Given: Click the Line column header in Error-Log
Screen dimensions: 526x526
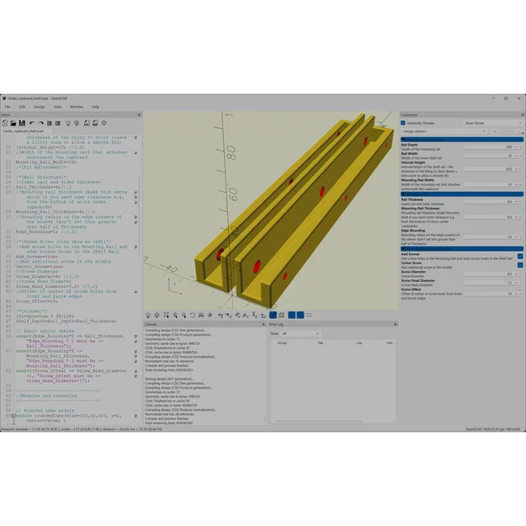Looking at the screenshot, I should [x=359, y=343].
